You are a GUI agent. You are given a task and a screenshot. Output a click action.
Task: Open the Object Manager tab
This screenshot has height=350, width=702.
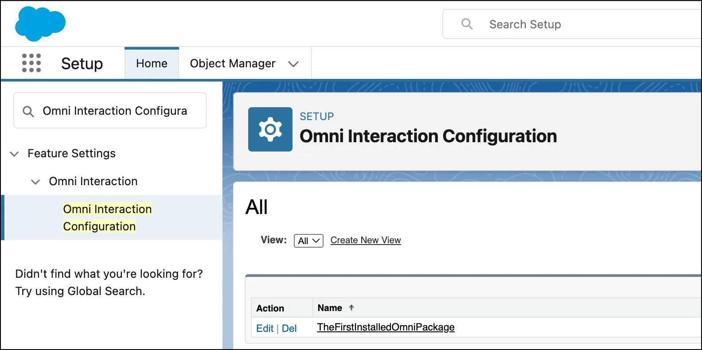point(233,63)
